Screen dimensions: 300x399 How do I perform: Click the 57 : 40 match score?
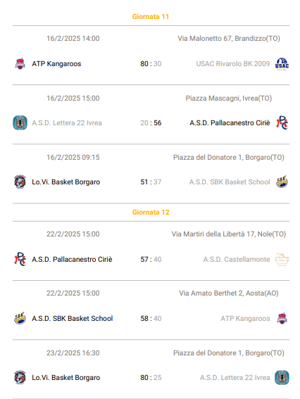(x=151, y=259)
